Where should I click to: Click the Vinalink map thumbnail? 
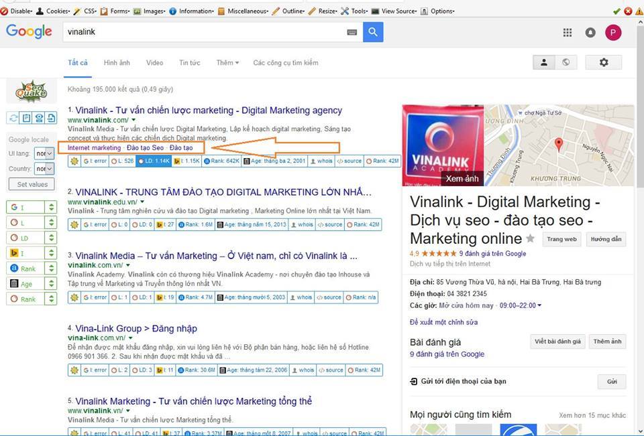tap(559, 145)
